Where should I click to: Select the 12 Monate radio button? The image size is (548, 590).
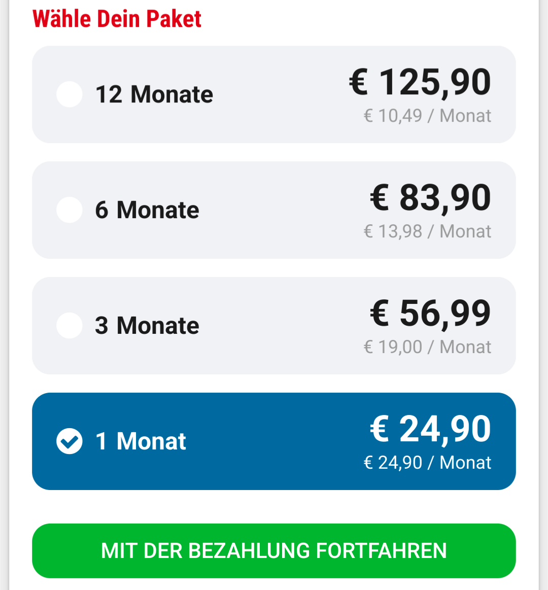pos(70,94)
